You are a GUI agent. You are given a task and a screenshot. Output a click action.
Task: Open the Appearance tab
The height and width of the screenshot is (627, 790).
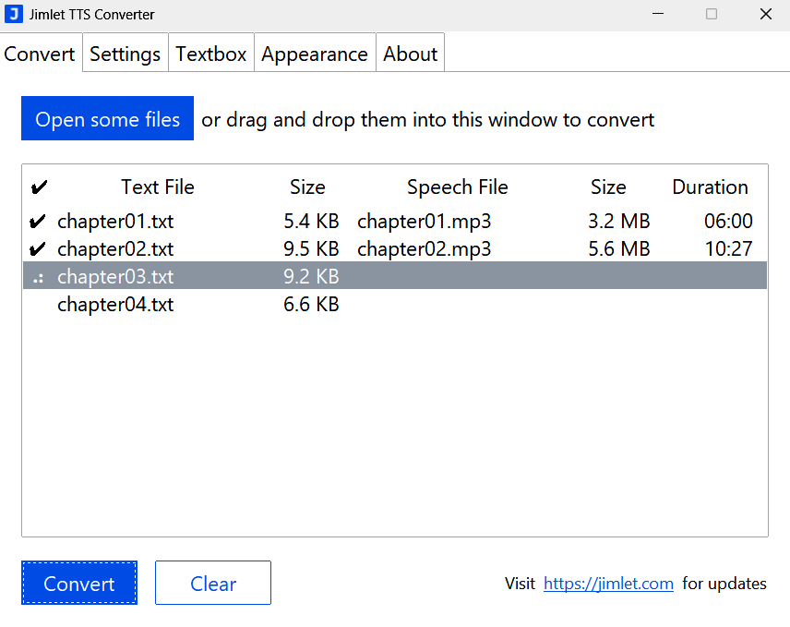click(x=314, y=54)
